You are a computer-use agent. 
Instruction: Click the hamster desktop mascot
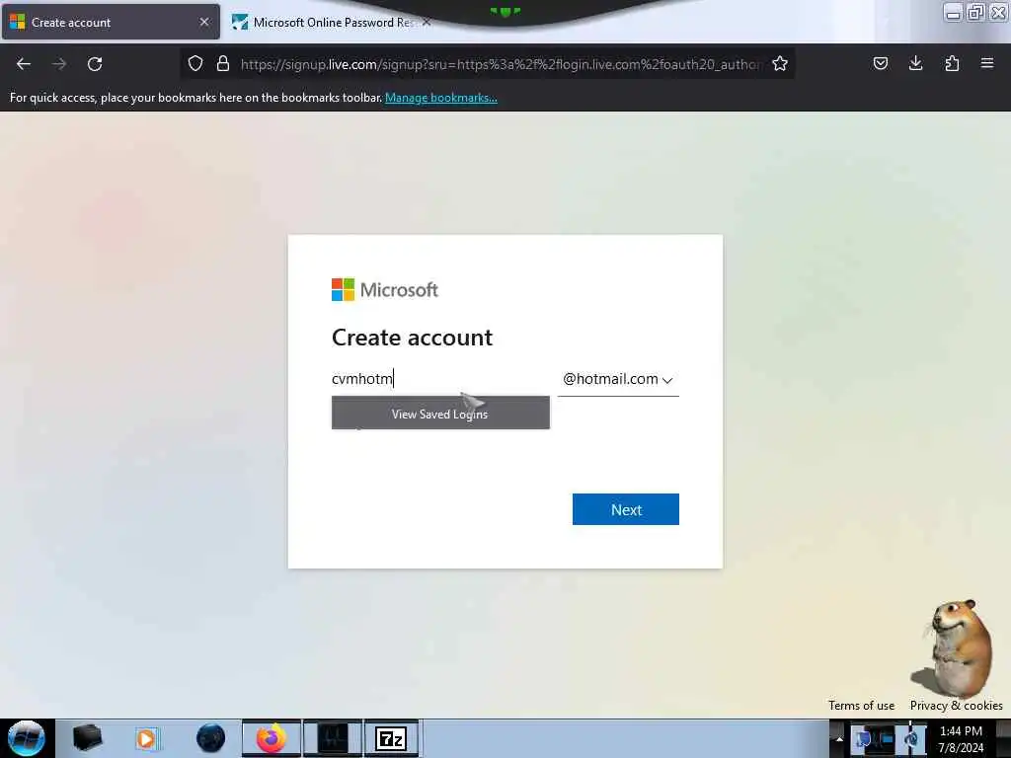point(953,648)
